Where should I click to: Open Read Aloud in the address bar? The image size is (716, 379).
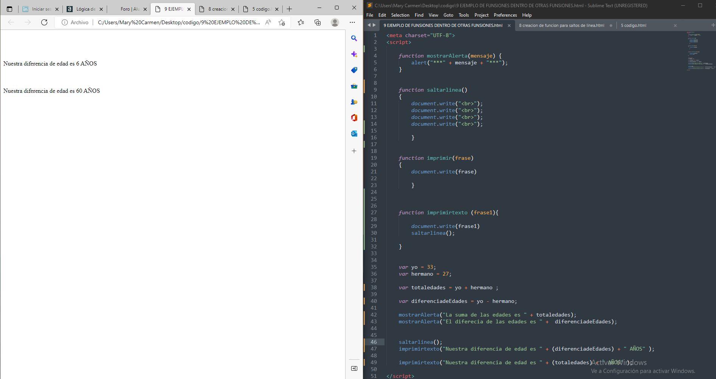coord(268,22)
